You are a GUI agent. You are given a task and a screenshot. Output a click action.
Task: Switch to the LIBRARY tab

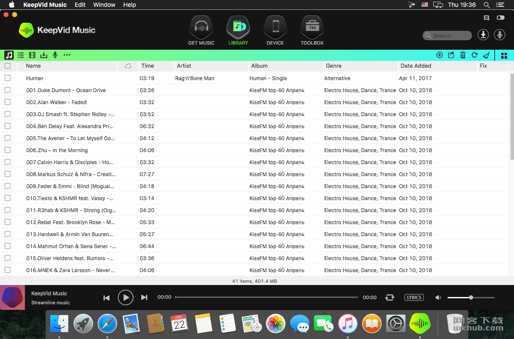238,30
